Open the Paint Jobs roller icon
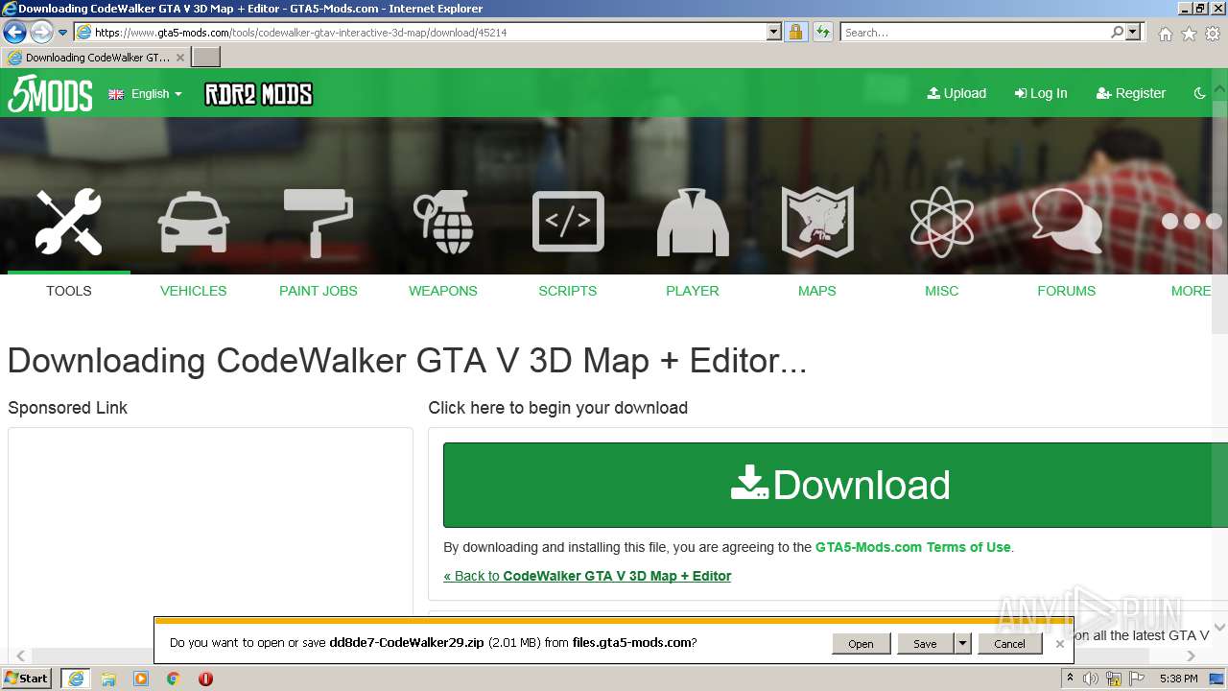Image resolution: width=1228 pixels, height=691 pixels. tap(319, 222)
